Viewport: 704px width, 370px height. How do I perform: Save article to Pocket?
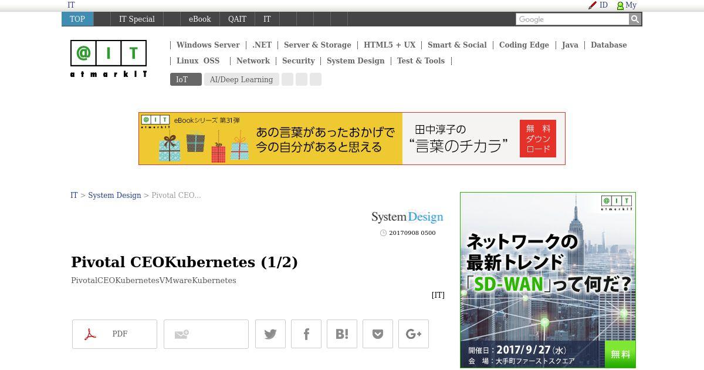pyautogui.click(x=378, y=334)
